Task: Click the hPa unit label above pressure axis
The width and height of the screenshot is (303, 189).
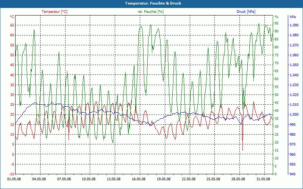Action: tap(292, 17)
